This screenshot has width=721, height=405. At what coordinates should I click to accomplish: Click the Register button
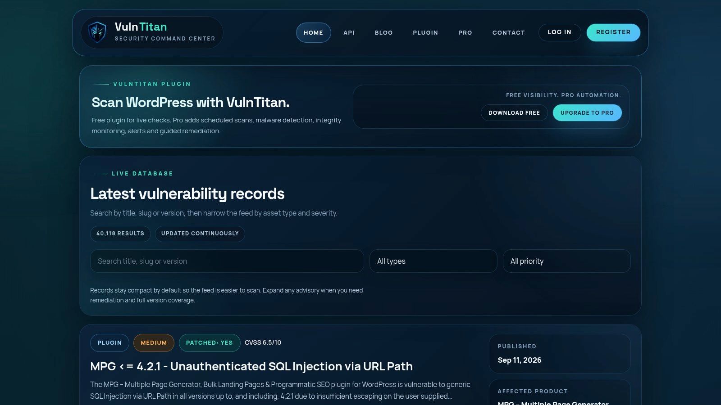point(613,32)
